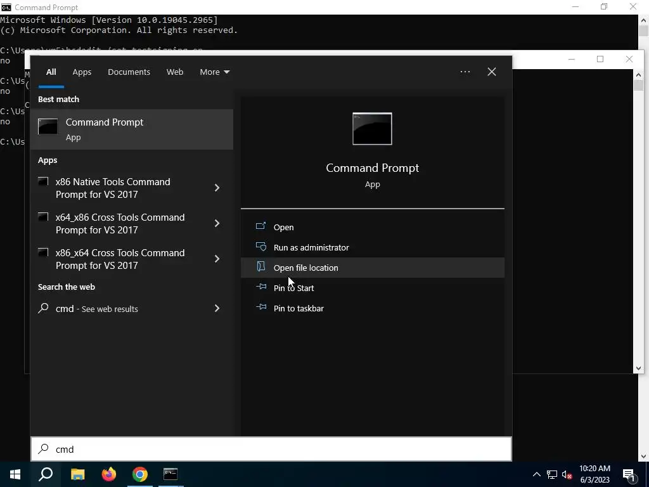This screenshot has height=487, width=649.
Task: Open x64_x86 Cross Tools Command Prompt
Action: (x=120, y=224)
